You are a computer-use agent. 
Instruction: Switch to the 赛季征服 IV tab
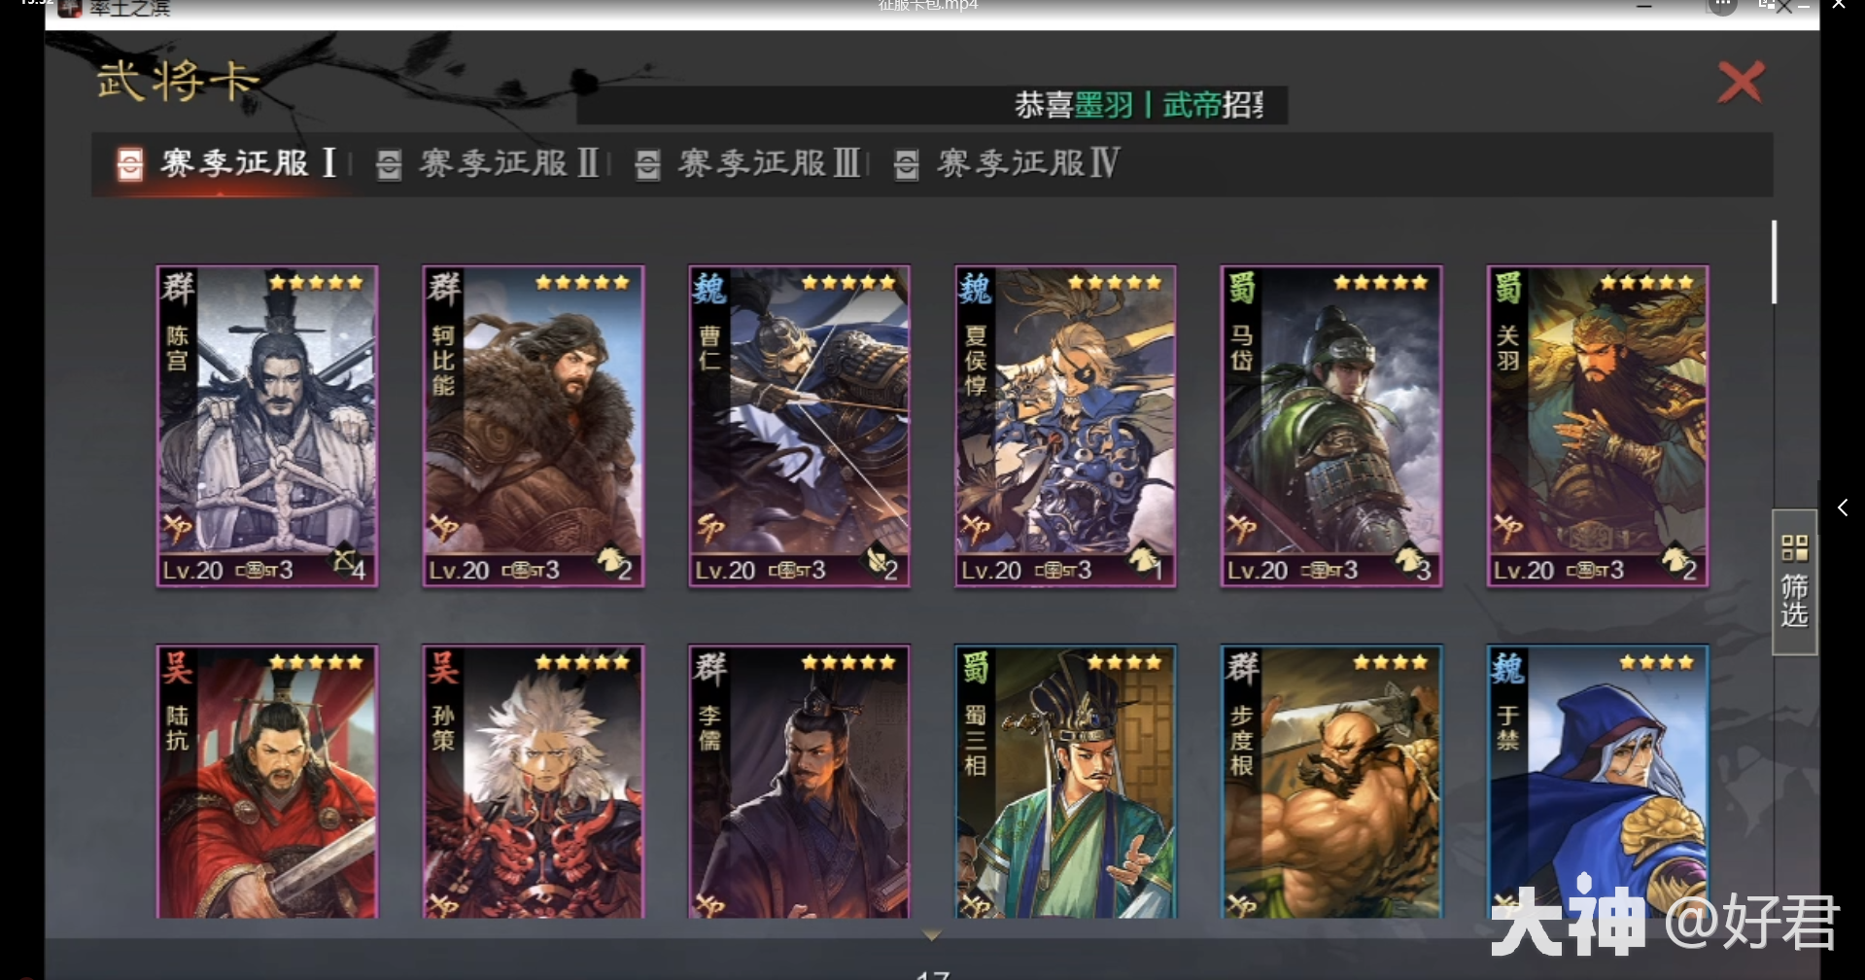[x=1007, y=163]
